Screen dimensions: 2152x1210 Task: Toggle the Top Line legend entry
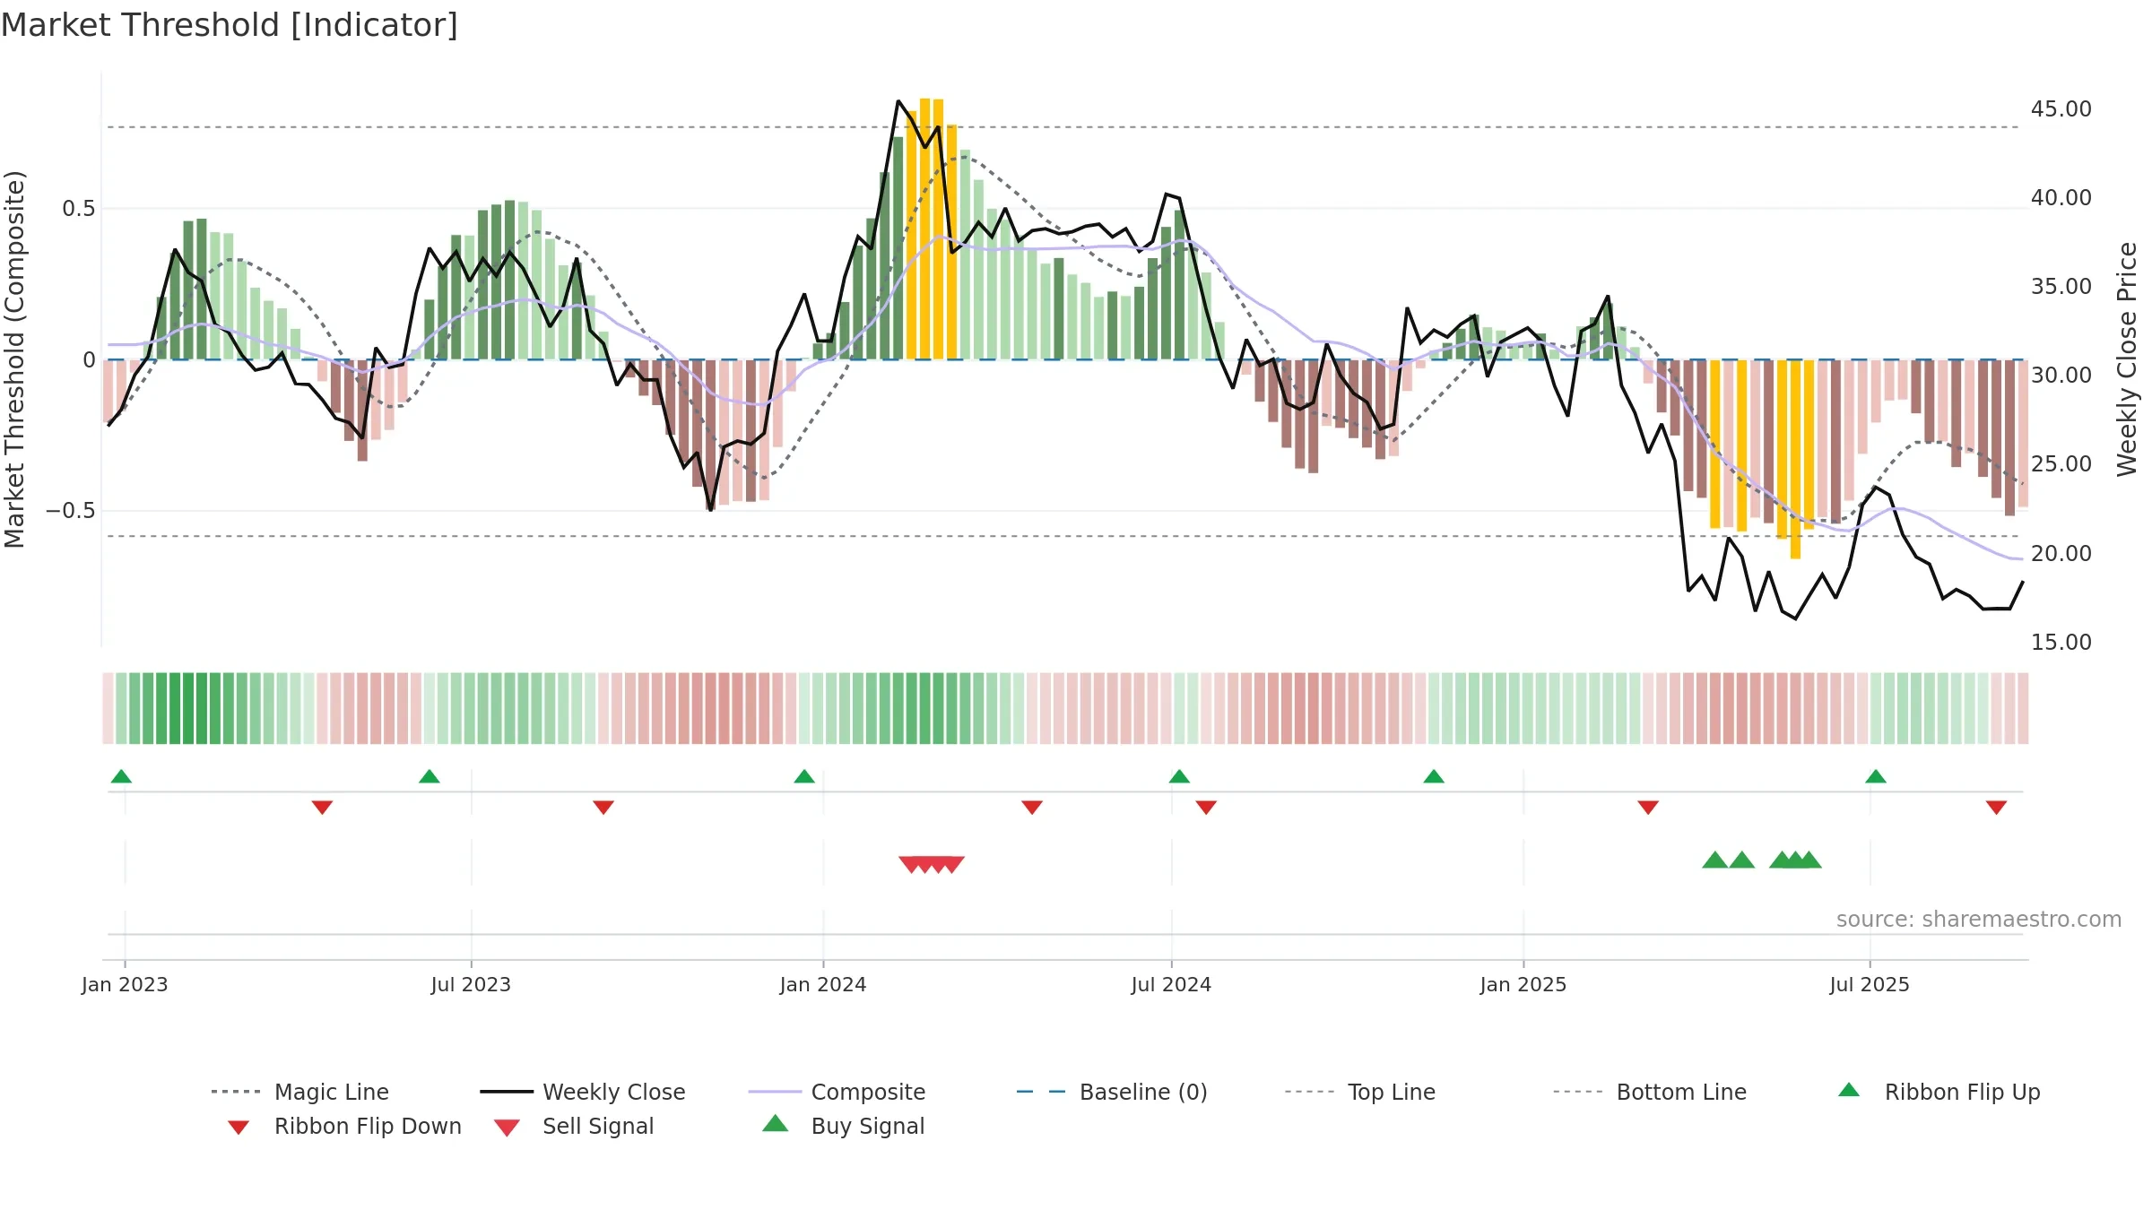pyautogui.click(x=1359, y=1092)
